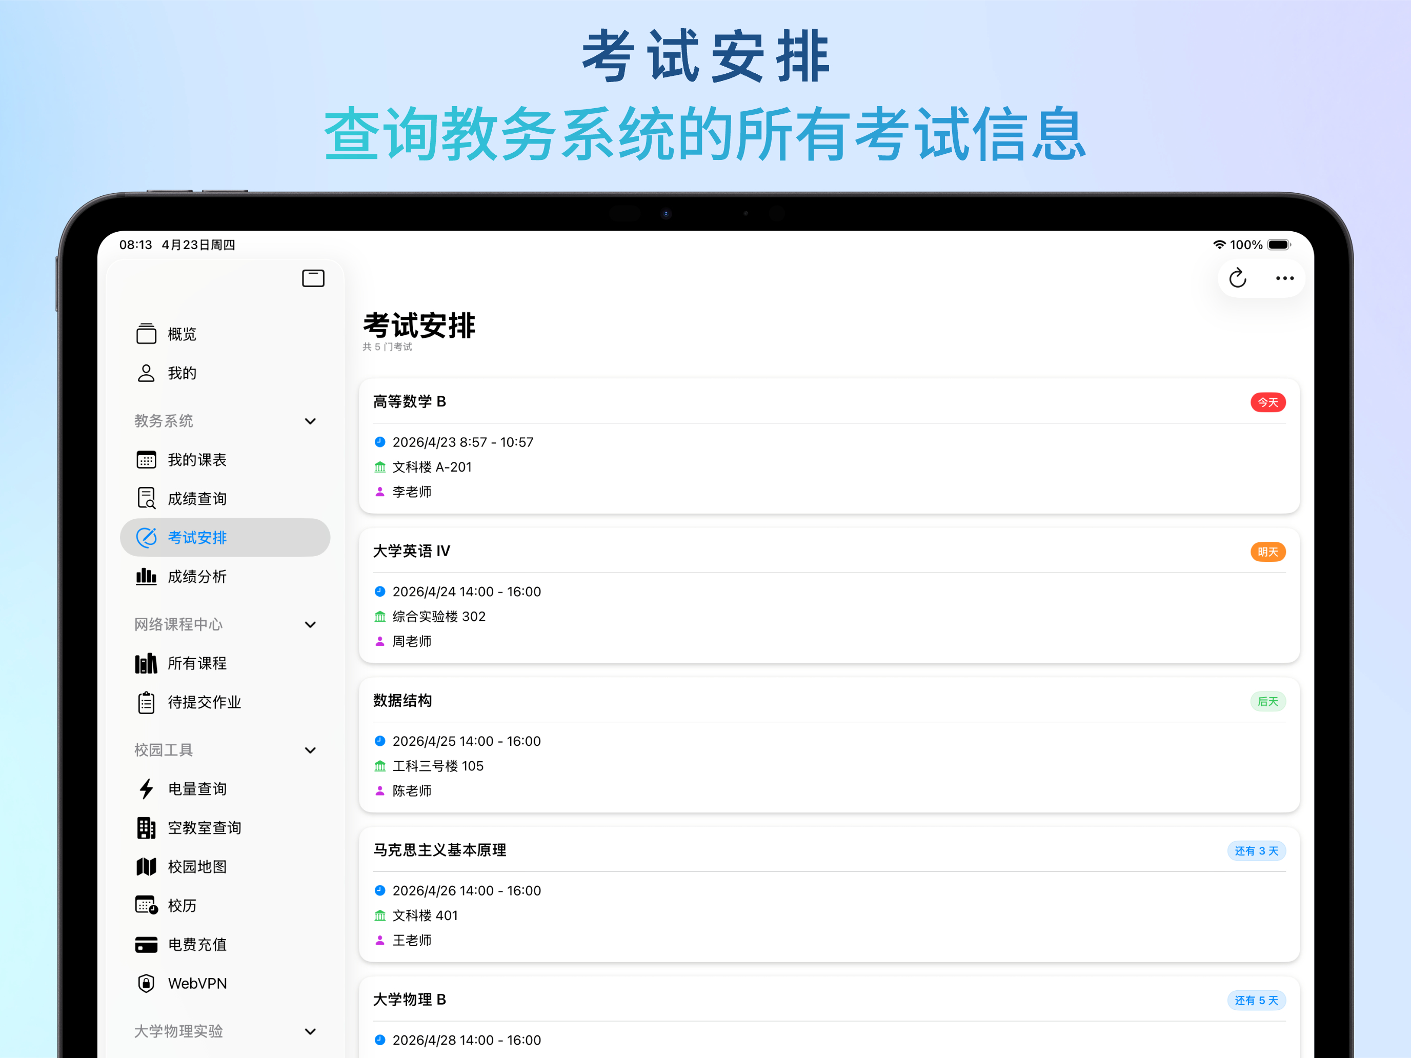Go to 我的课表 sidebar item

pyautogui.click(x=225, y=460)
